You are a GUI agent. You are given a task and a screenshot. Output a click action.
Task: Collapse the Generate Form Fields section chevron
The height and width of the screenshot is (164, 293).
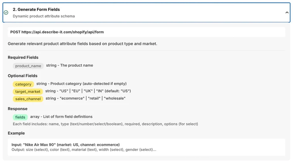pos(287,12)
